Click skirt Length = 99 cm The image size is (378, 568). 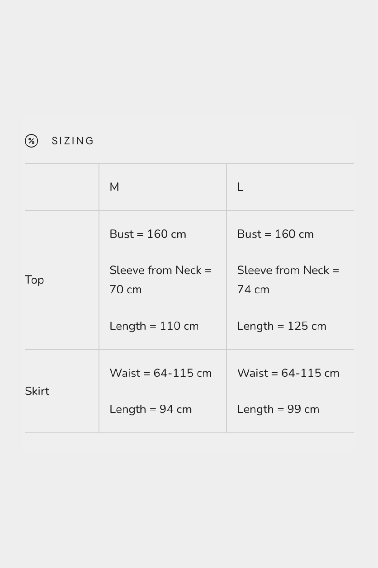278,409
